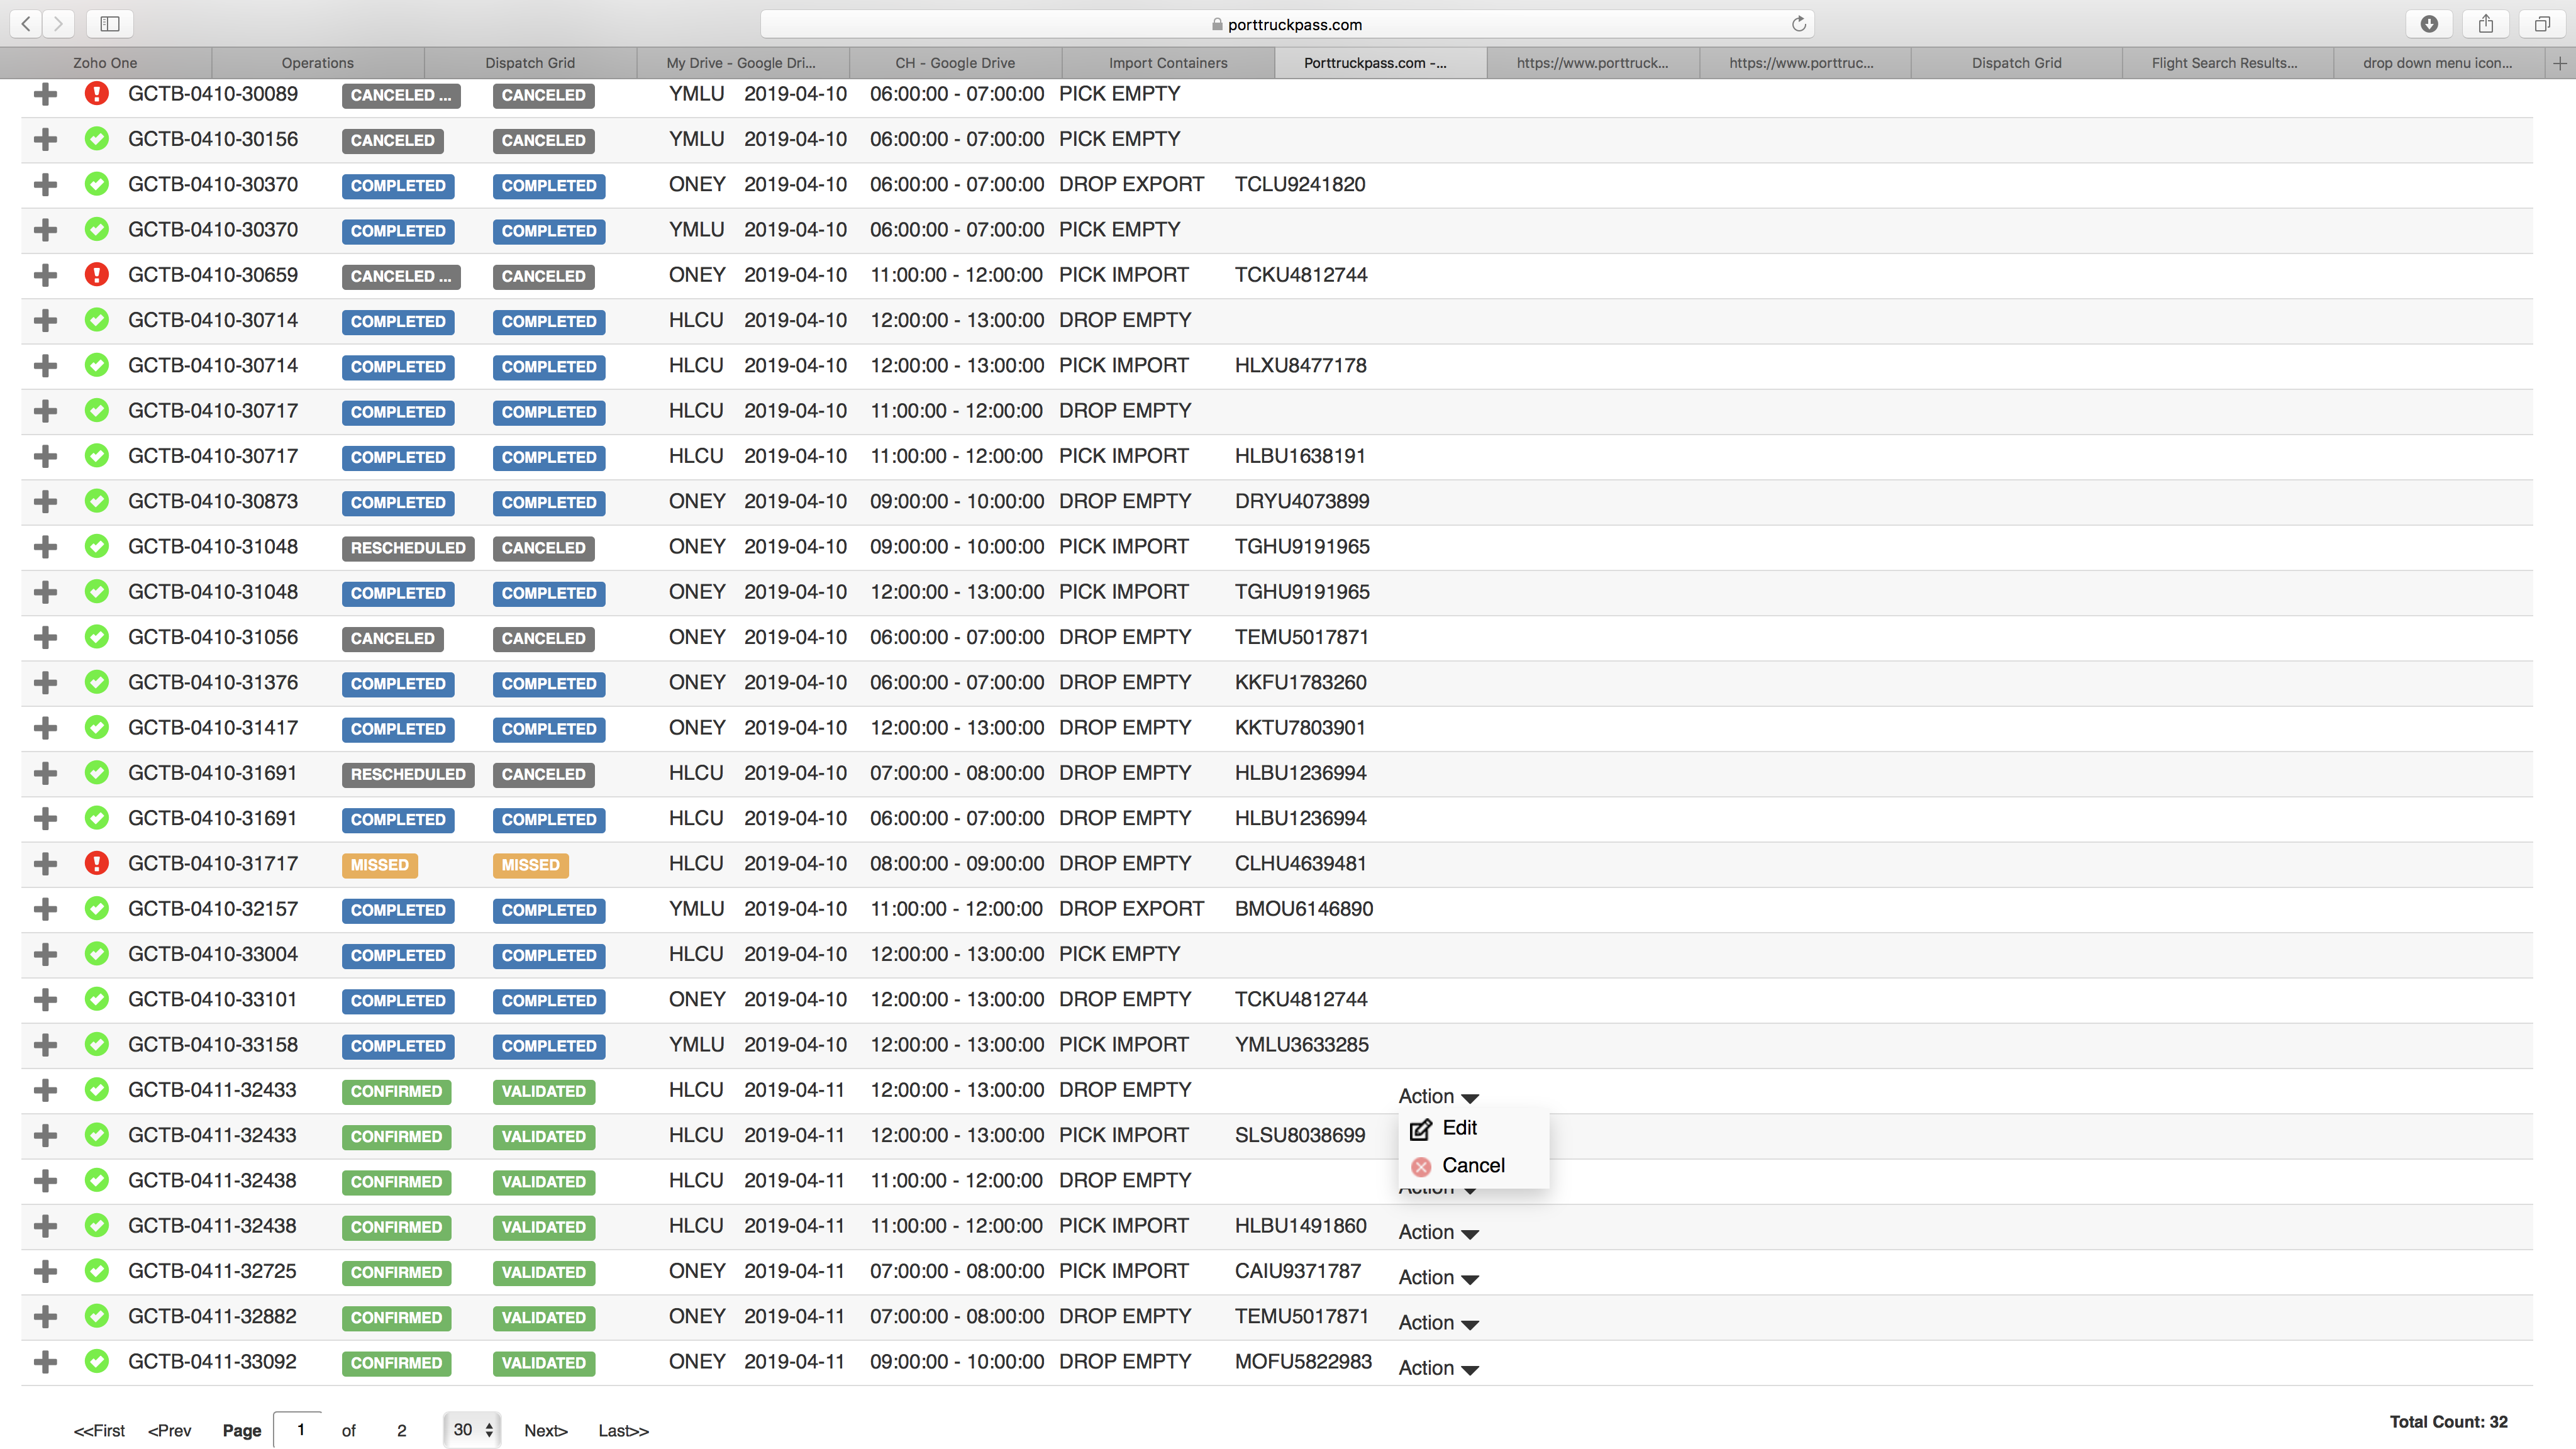Viewport: 2576px width, 1449px height.
Task: Click the Safari sidebar toggle icon
Action: 110,24
